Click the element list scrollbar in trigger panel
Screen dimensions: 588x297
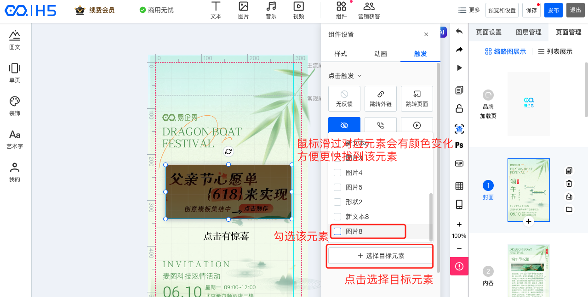click(x=431, y=217)
